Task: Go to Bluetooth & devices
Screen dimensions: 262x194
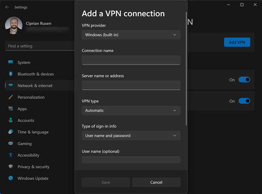Action: click(x=40, y=74)
